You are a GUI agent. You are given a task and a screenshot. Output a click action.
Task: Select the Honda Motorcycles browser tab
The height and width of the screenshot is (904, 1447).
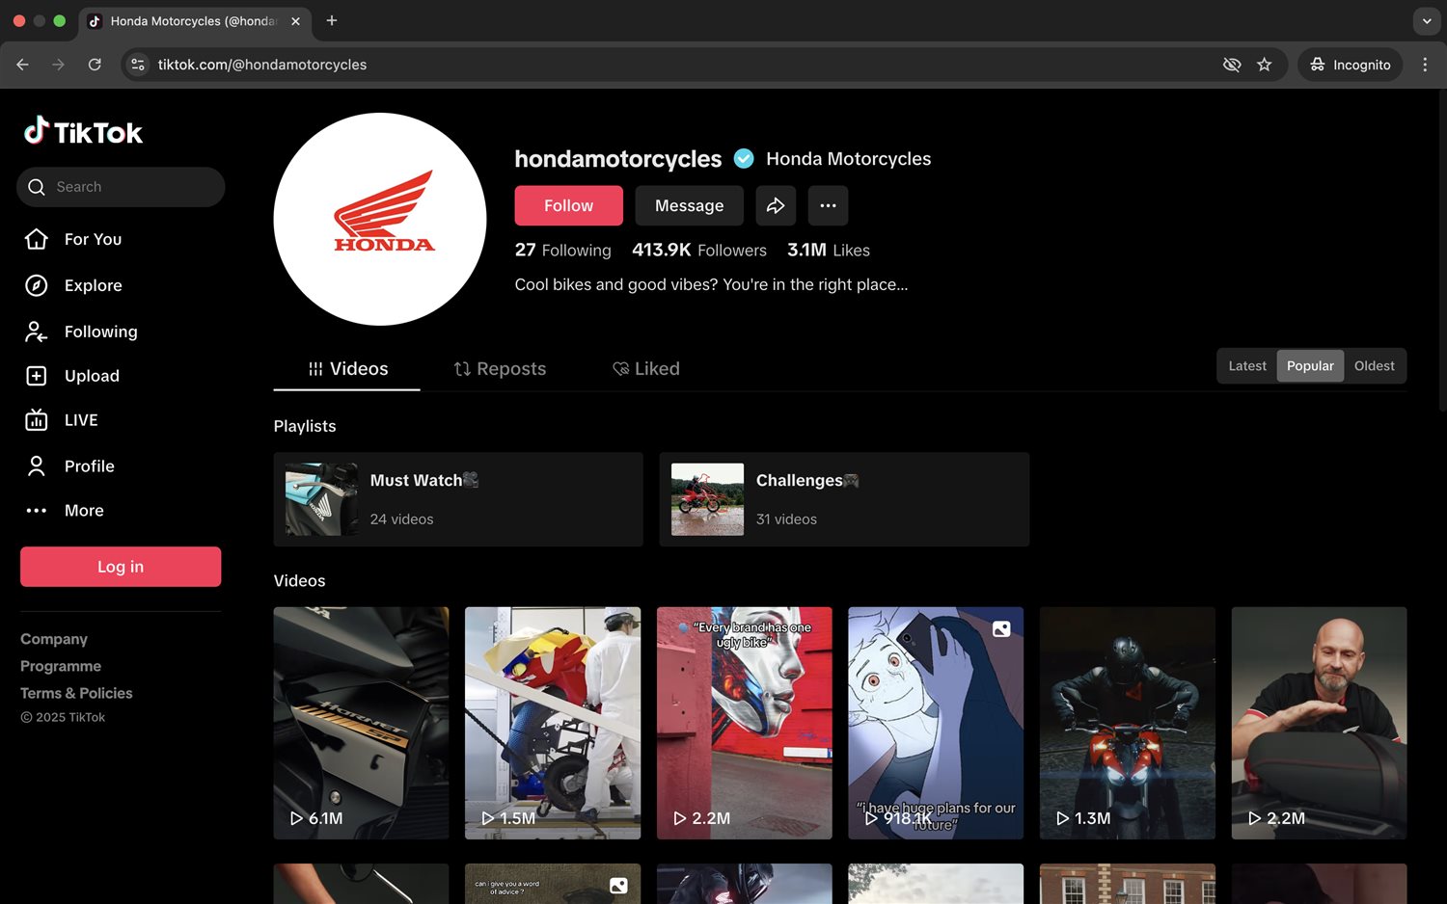195,21
